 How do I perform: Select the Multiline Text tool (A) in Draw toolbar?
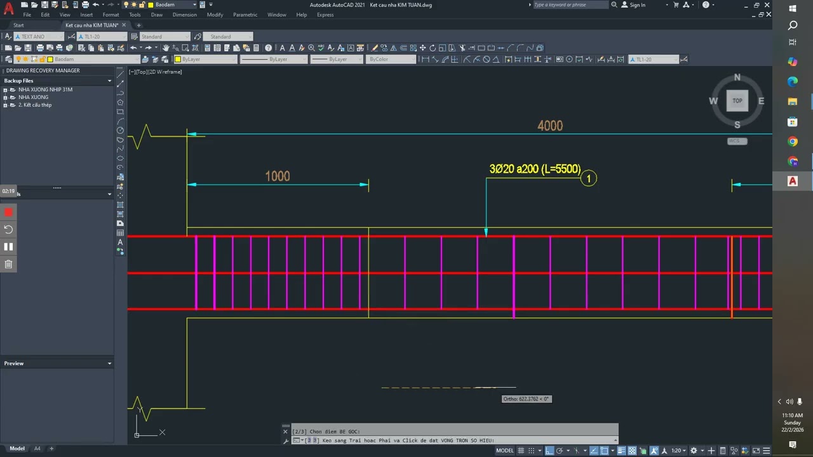(120, 242)
